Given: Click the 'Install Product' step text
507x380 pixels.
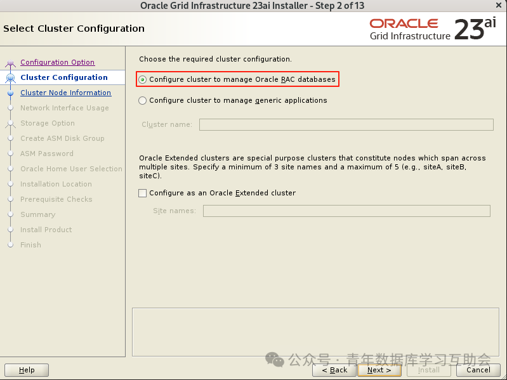Looking at the screenshot, I should pos(46,230).
